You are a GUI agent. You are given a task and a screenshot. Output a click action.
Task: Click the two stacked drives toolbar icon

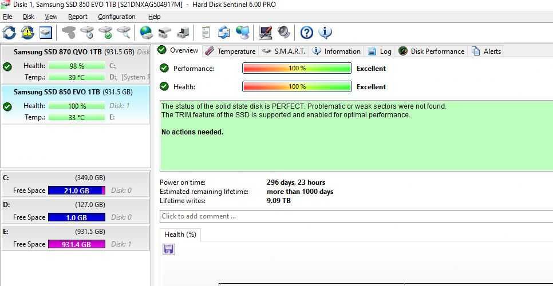[x=164, y=33]
